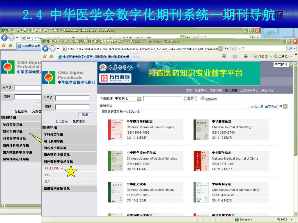Click the Back arrow in the rear IE window
Viewport: 298px width, 223px height.
click(x=4, y=38)
